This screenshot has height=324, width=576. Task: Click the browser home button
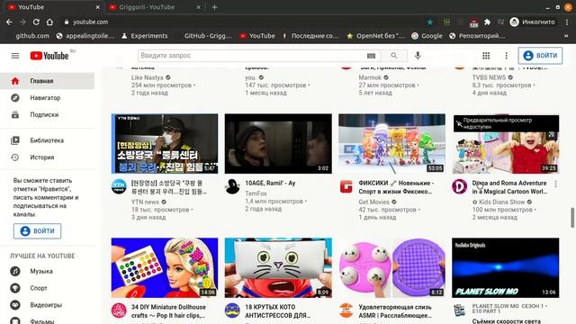pyautogui.click(x=49, y=22)
